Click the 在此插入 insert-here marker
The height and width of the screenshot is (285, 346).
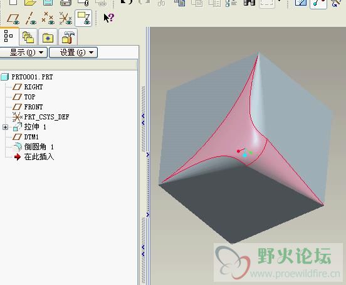[39, 157]
